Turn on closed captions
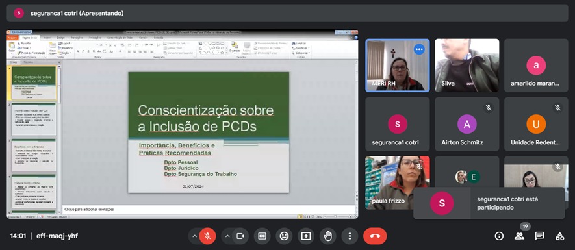 [x=262, y=236]
